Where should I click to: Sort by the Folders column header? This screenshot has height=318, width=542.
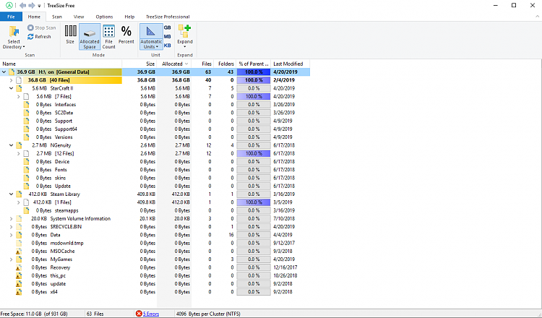pos(225,64)
